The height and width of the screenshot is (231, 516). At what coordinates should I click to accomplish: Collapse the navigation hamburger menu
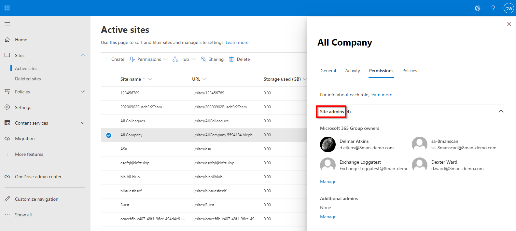pyautogui.click(x=7, y=24)
